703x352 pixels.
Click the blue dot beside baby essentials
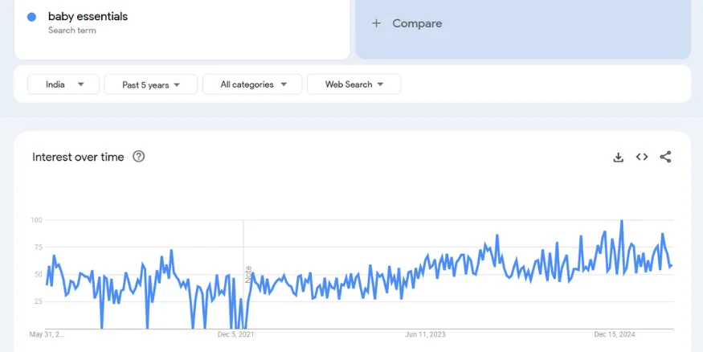(x=31, y=17)
